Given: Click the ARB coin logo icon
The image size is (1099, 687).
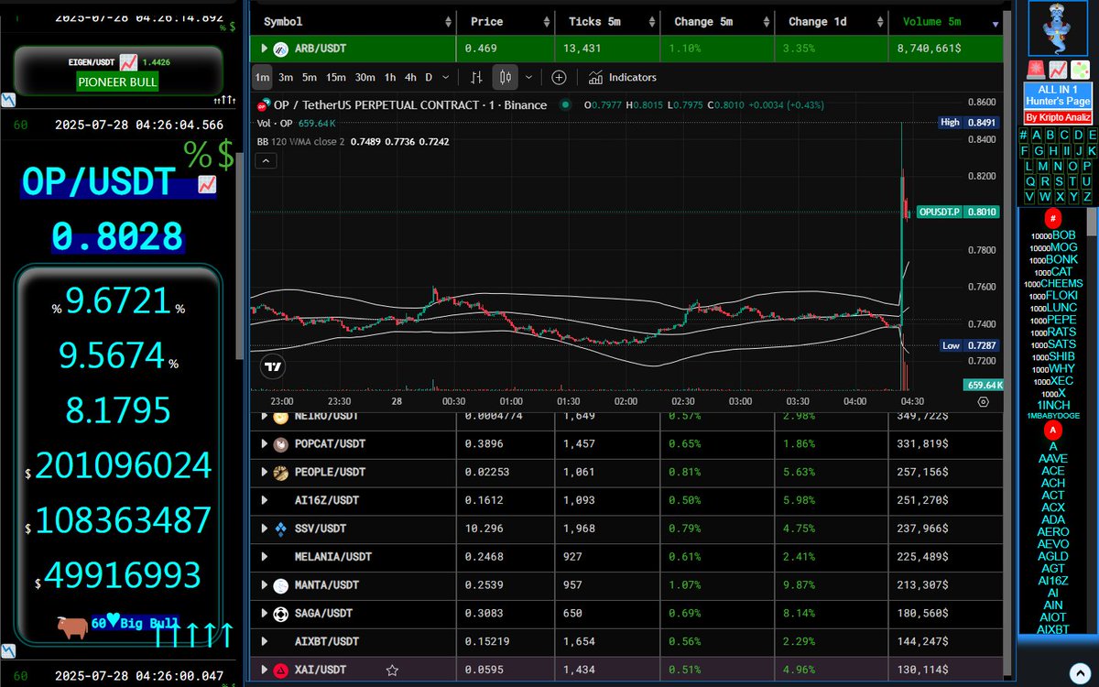Looking at the screenshot, I should click(281, 49).
